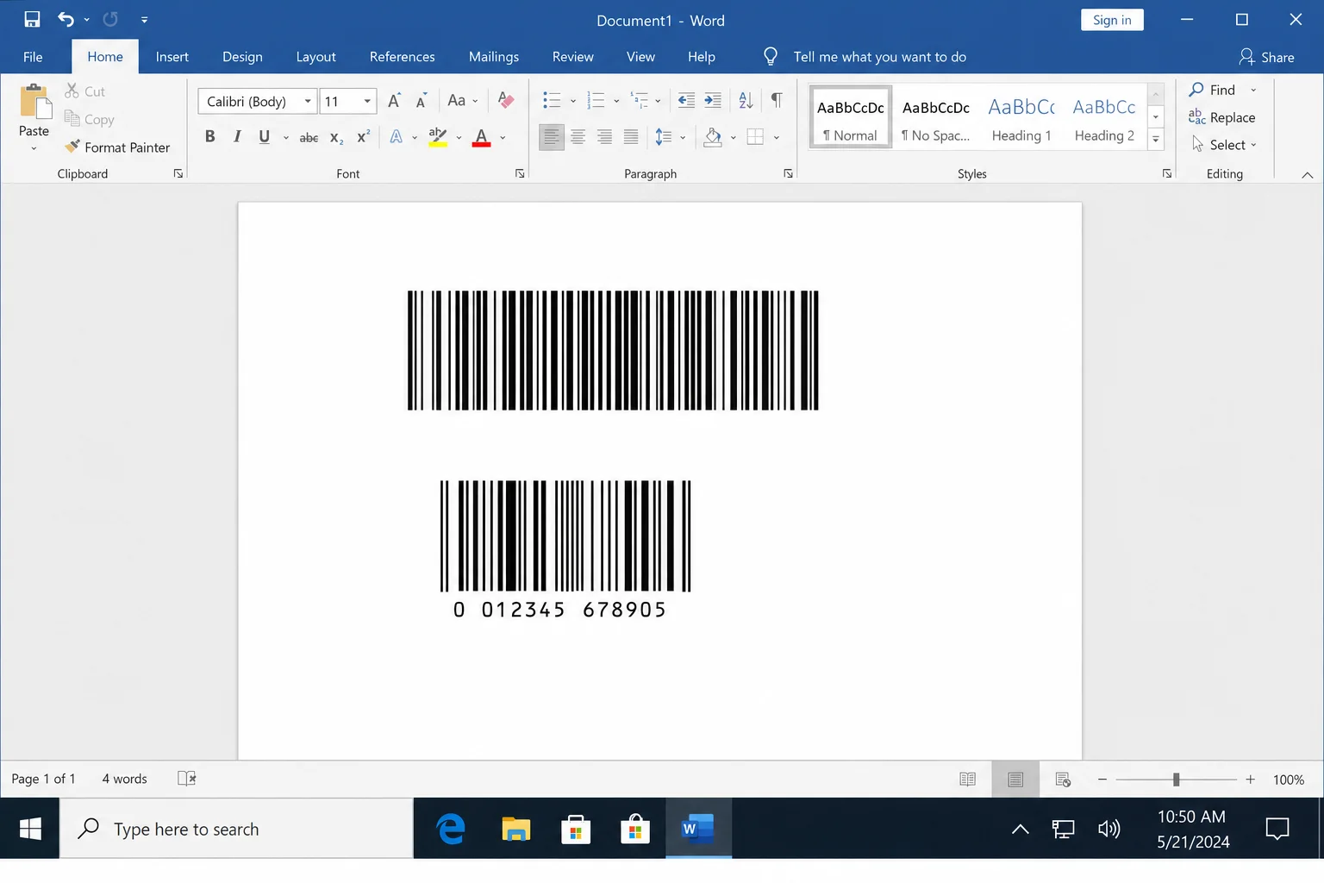
Task: Click the Paste clipboard icon
Action: click(x=34, y=102)
